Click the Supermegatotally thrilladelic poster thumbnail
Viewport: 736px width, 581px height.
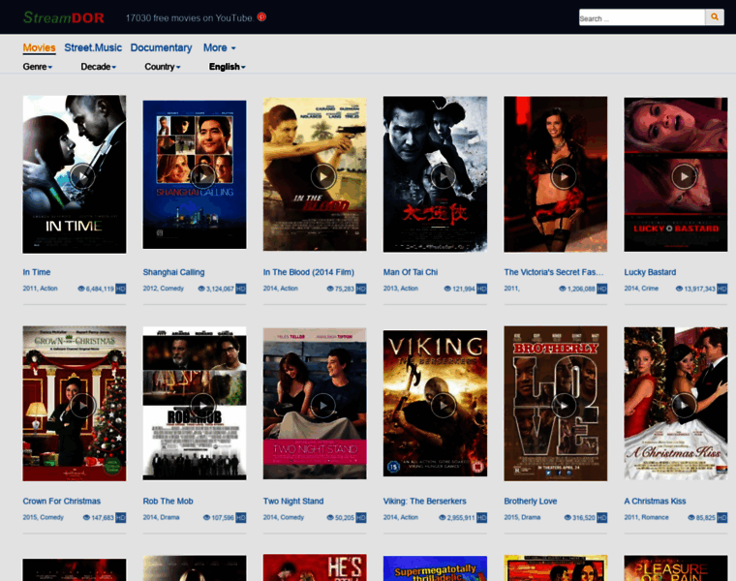(x=435, y=568)
